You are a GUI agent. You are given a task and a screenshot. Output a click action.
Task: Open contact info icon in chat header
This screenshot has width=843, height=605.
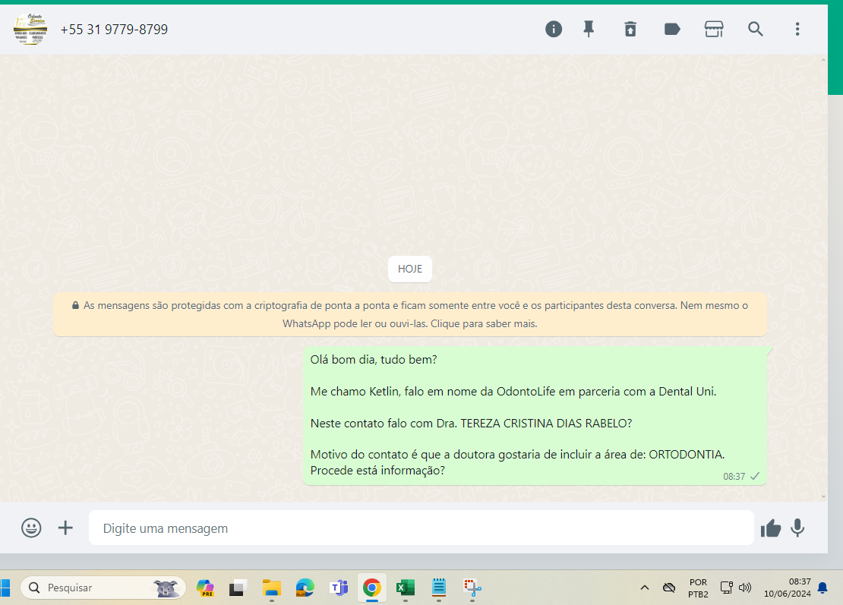click(553, 29)
